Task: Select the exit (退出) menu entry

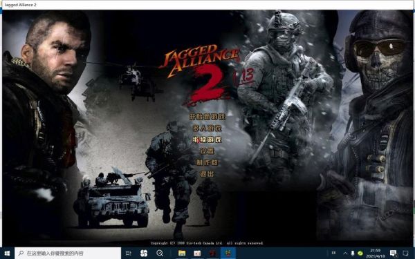Action: (207, 174)
